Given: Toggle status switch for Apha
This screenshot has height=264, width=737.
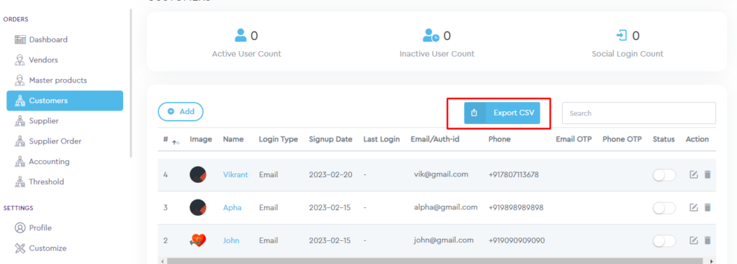Looking at the screenshot, I should click(664, 208).
